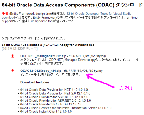Click the pink hand-drawn arrow annotation
Image resolution: width=144 pixels, height=115 pixels.
[100, 81]
